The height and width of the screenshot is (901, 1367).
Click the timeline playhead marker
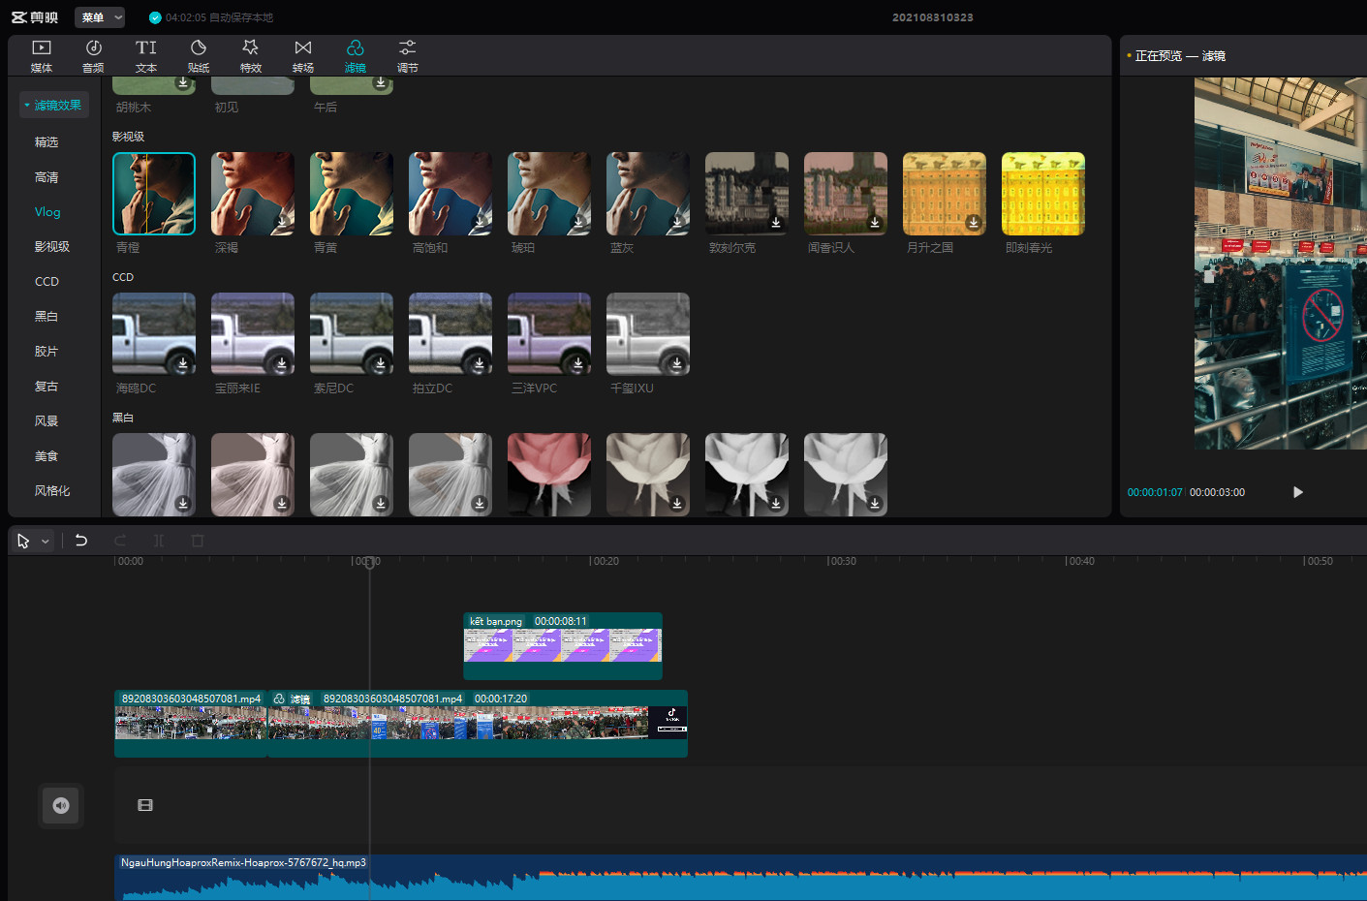[369, 563]
